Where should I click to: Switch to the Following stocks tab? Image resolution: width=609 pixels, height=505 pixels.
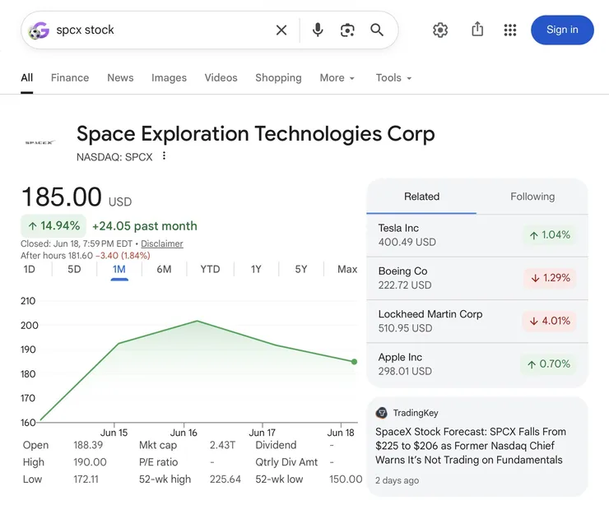[532, 197]
